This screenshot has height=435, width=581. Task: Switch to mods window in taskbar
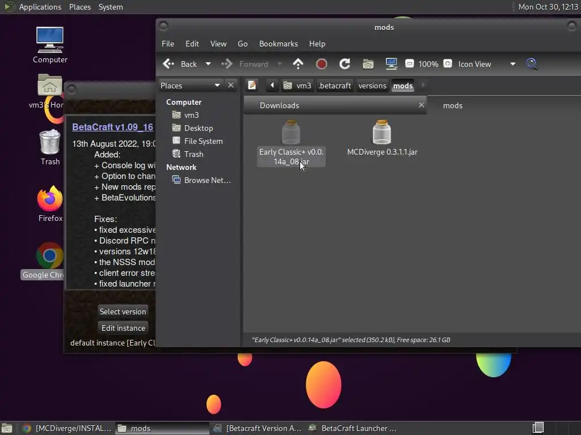tap(162, 428)
